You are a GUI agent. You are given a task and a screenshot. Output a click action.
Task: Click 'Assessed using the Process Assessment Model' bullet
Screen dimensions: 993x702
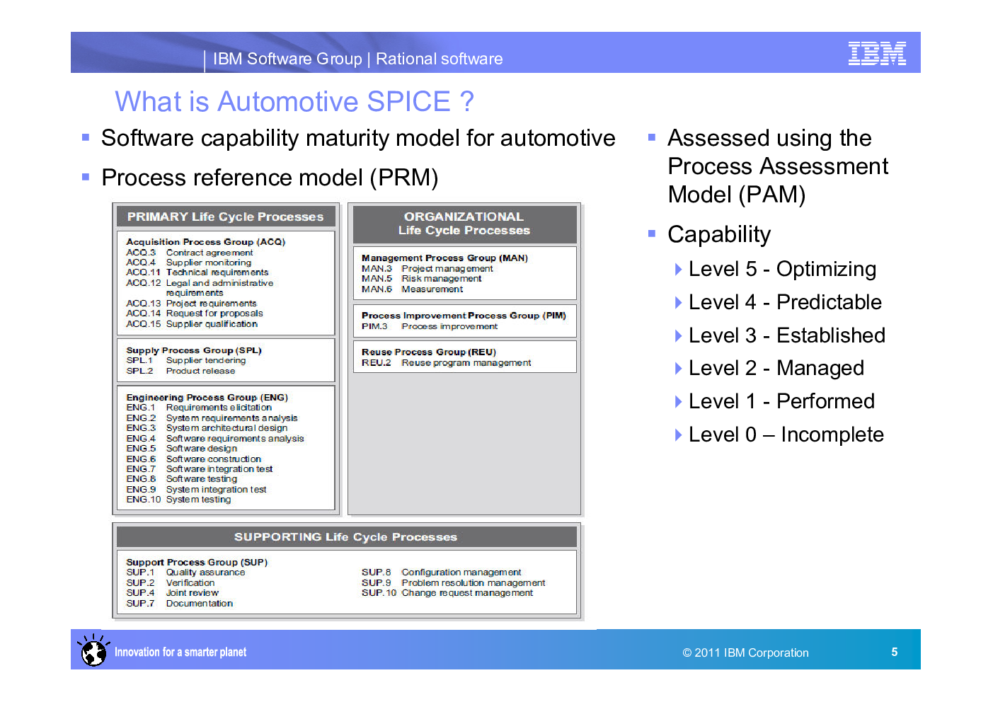coord(777,166)
